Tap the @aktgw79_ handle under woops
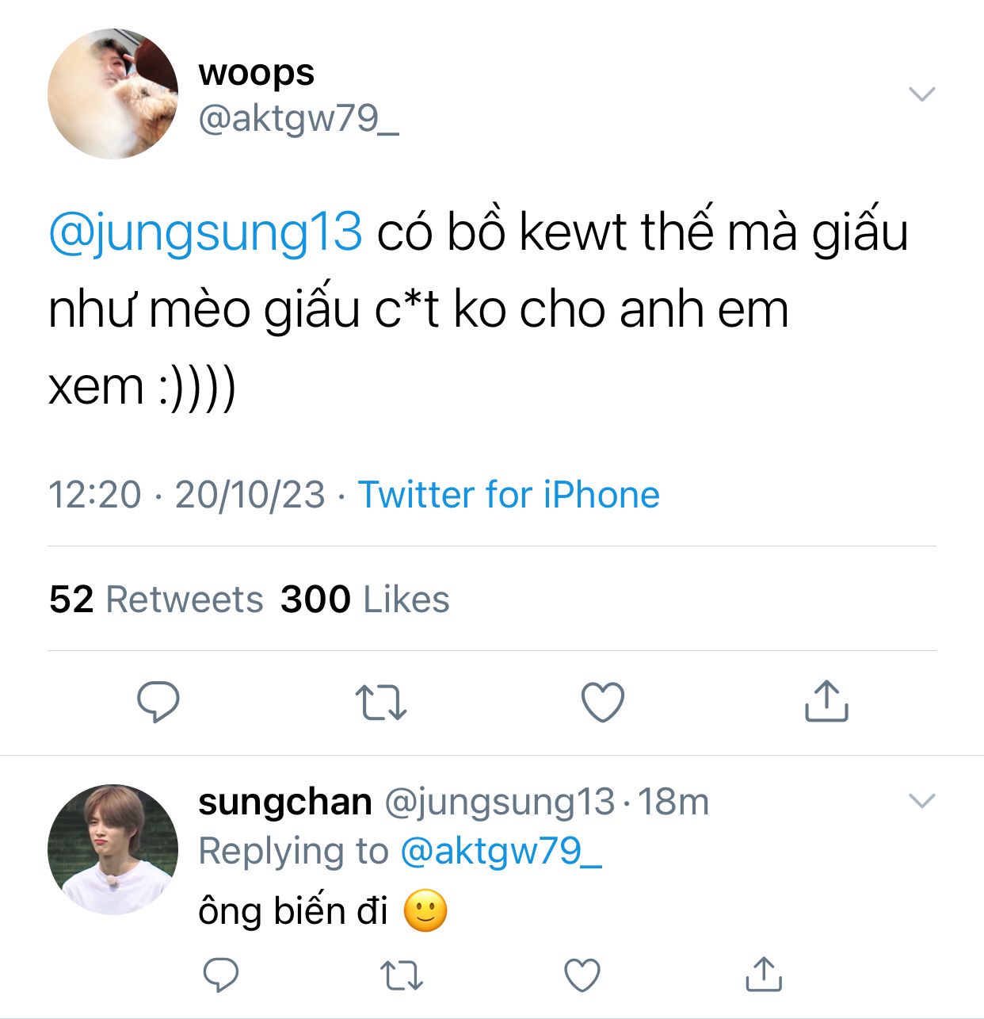The height and width of the screenshot is (1019, 984). [x=299, y=119]
